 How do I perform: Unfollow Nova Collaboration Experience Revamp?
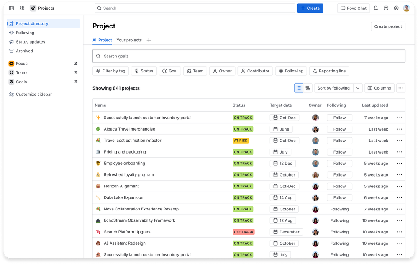point(339,209)
